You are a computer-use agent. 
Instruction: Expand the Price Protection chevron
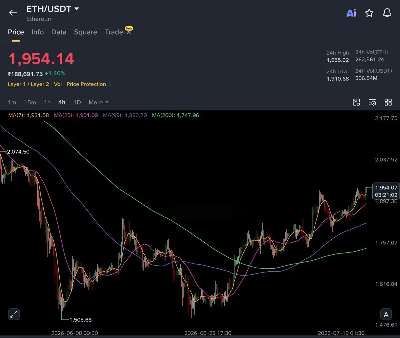tap(110, 84)
